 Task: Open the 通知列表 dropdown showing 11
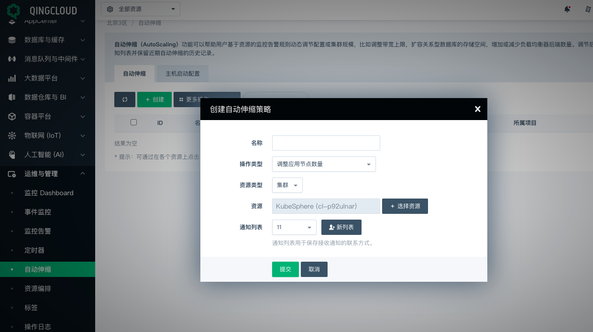click(294, 227)
